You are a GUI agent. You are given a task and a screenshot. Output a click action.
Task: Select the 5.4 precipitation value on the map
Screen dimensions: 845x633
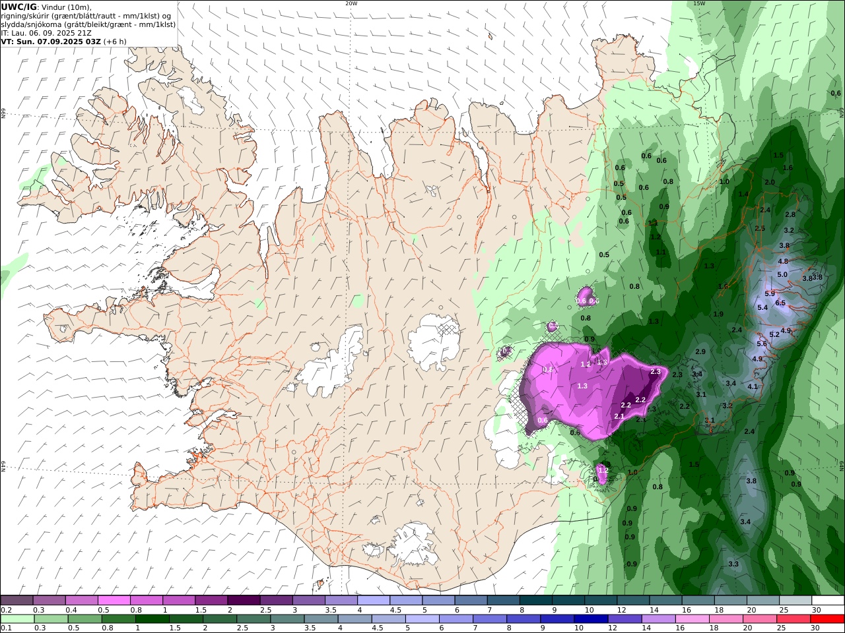tap(762, 307)
